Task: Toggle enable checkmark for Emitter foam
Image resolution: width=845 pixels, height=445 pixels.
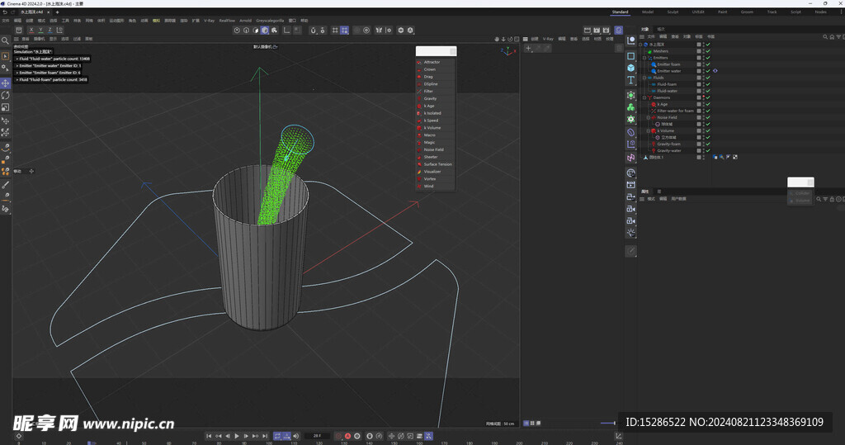Action: click(x=708, y=64)
